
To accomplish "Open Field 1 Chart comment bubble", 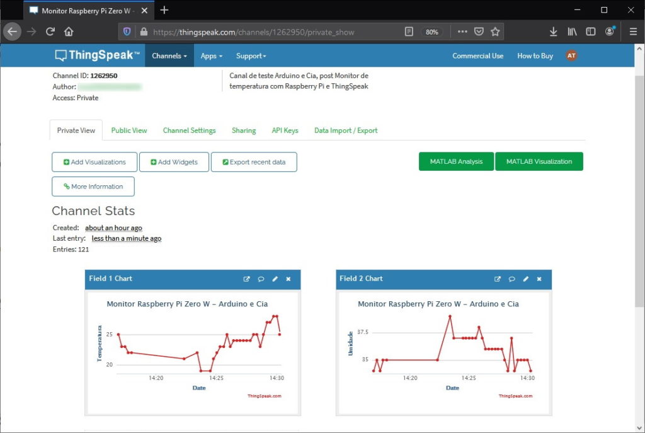I will tap(261, 279).
